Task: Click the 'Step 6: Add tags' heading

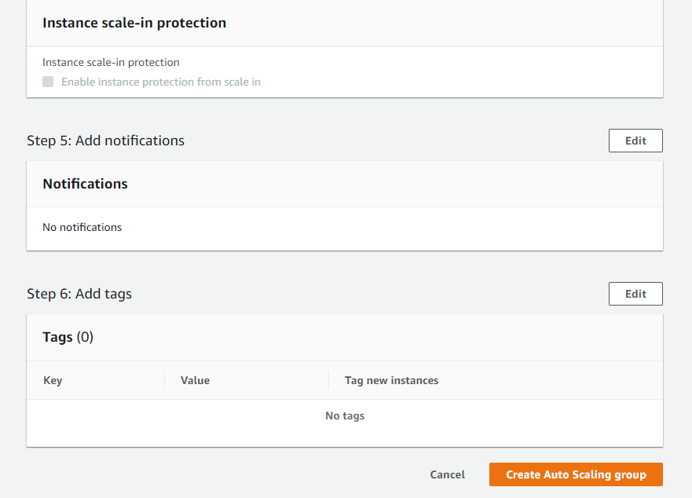Action: [x=79, y=294]
